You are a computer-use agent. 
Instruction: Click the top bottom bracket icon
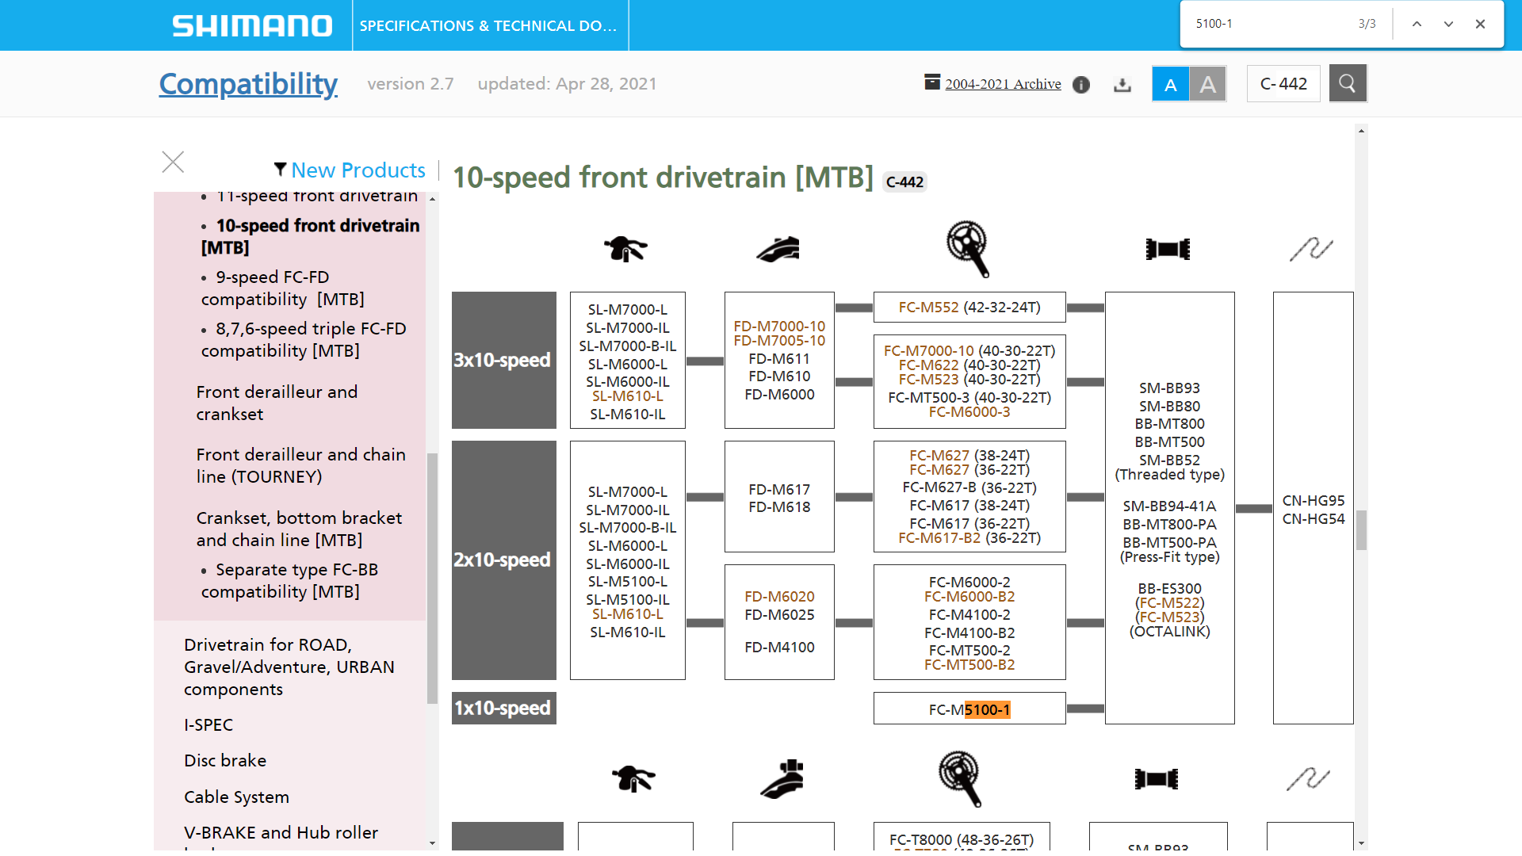coord(1168,249)
